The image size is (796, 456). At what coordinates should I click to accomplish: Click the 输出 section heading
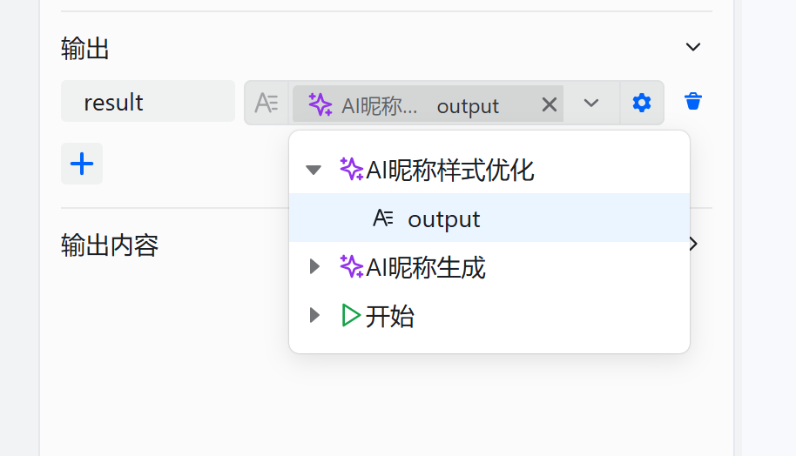(x=84, y=49)
